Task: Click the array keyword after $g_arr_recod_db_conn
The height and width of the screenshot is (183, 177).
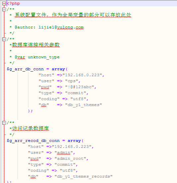Action: tap(74, 141)
